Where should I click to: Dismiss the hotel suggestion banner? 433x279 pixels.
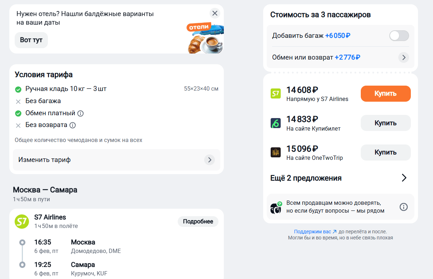coord(215,13)
